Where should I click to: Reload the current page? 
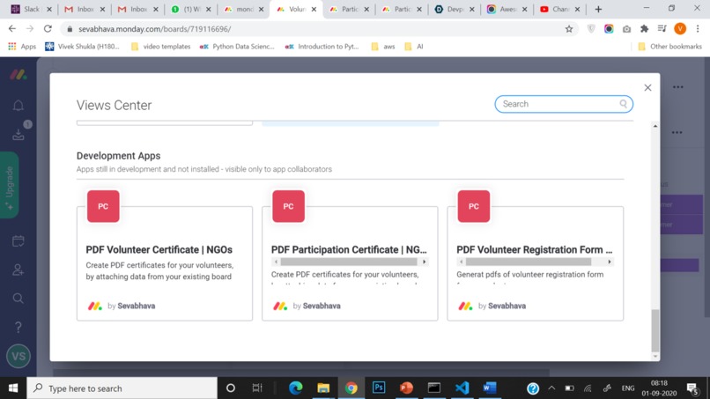(48, 28)
